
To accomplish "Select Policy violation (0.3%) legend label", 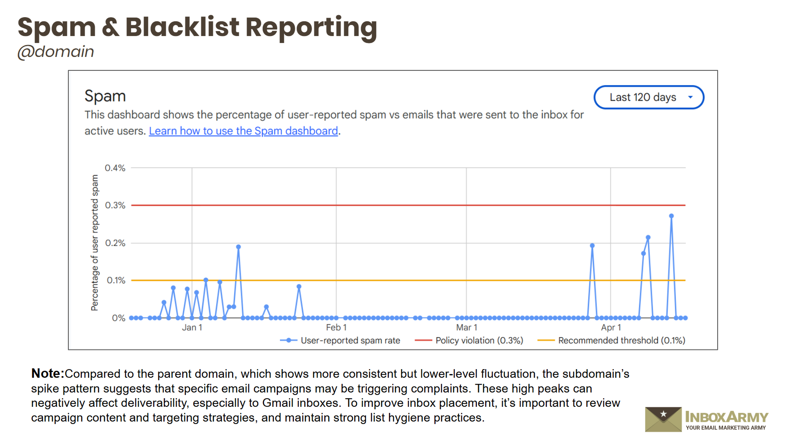I will [x=479, y=341].
